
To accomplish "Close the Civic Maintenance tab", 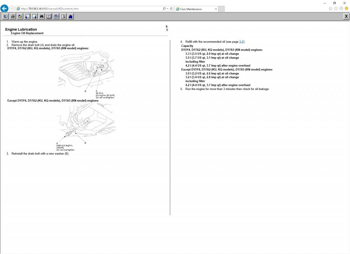I will [216, 9].
